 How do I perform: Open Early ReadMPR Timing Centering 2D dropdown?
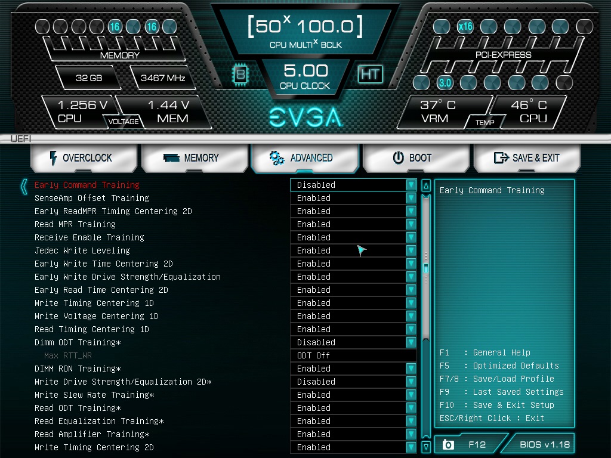(353, 211)
